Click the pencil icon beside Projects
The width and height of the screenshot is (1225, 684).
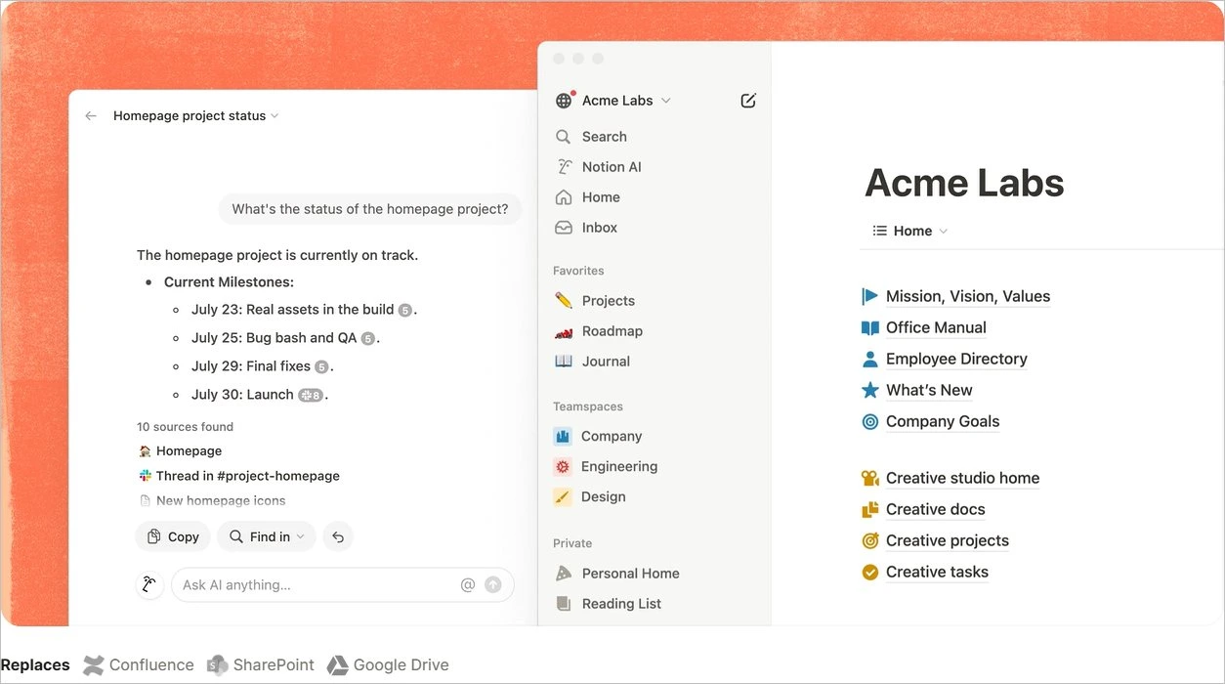coord(564,301)
